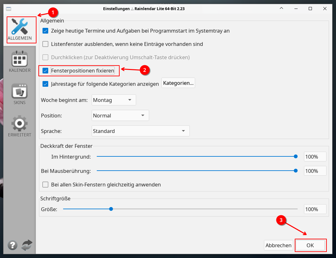Click the window icon in title bar
This screenshot has width=336, height=258.
(x=9, y=9)
